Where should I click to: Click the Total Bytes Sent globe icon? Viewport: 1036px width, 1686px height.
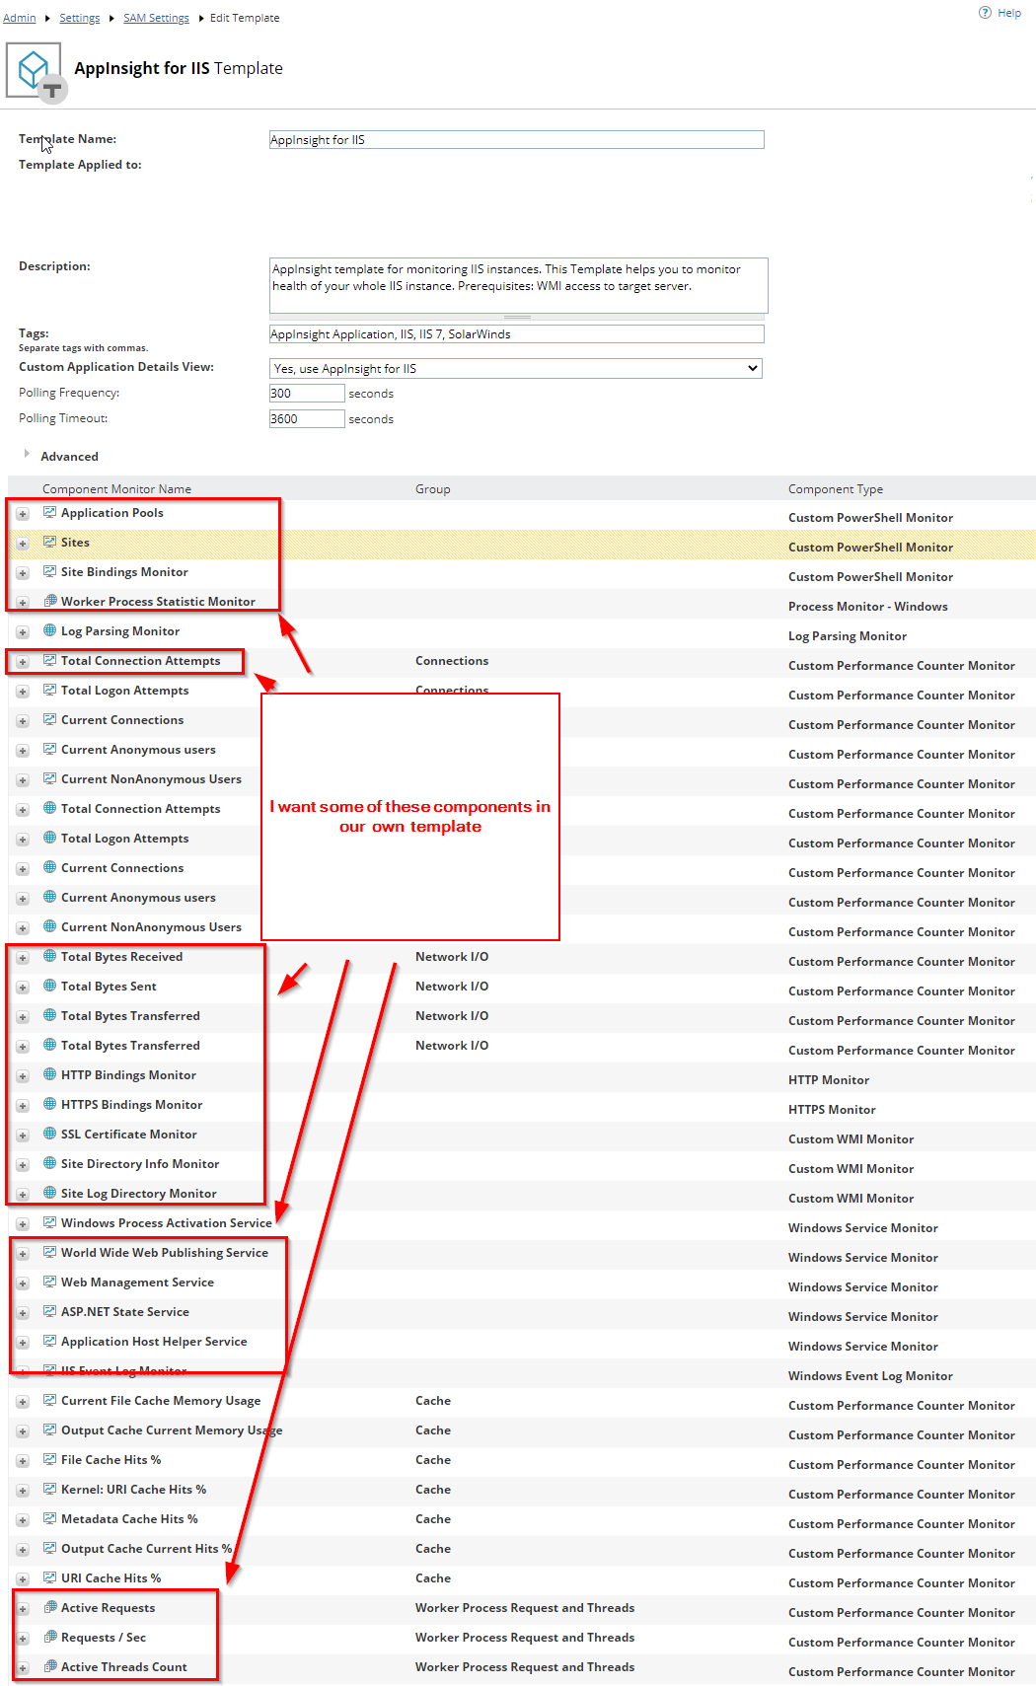pos(49,986)
